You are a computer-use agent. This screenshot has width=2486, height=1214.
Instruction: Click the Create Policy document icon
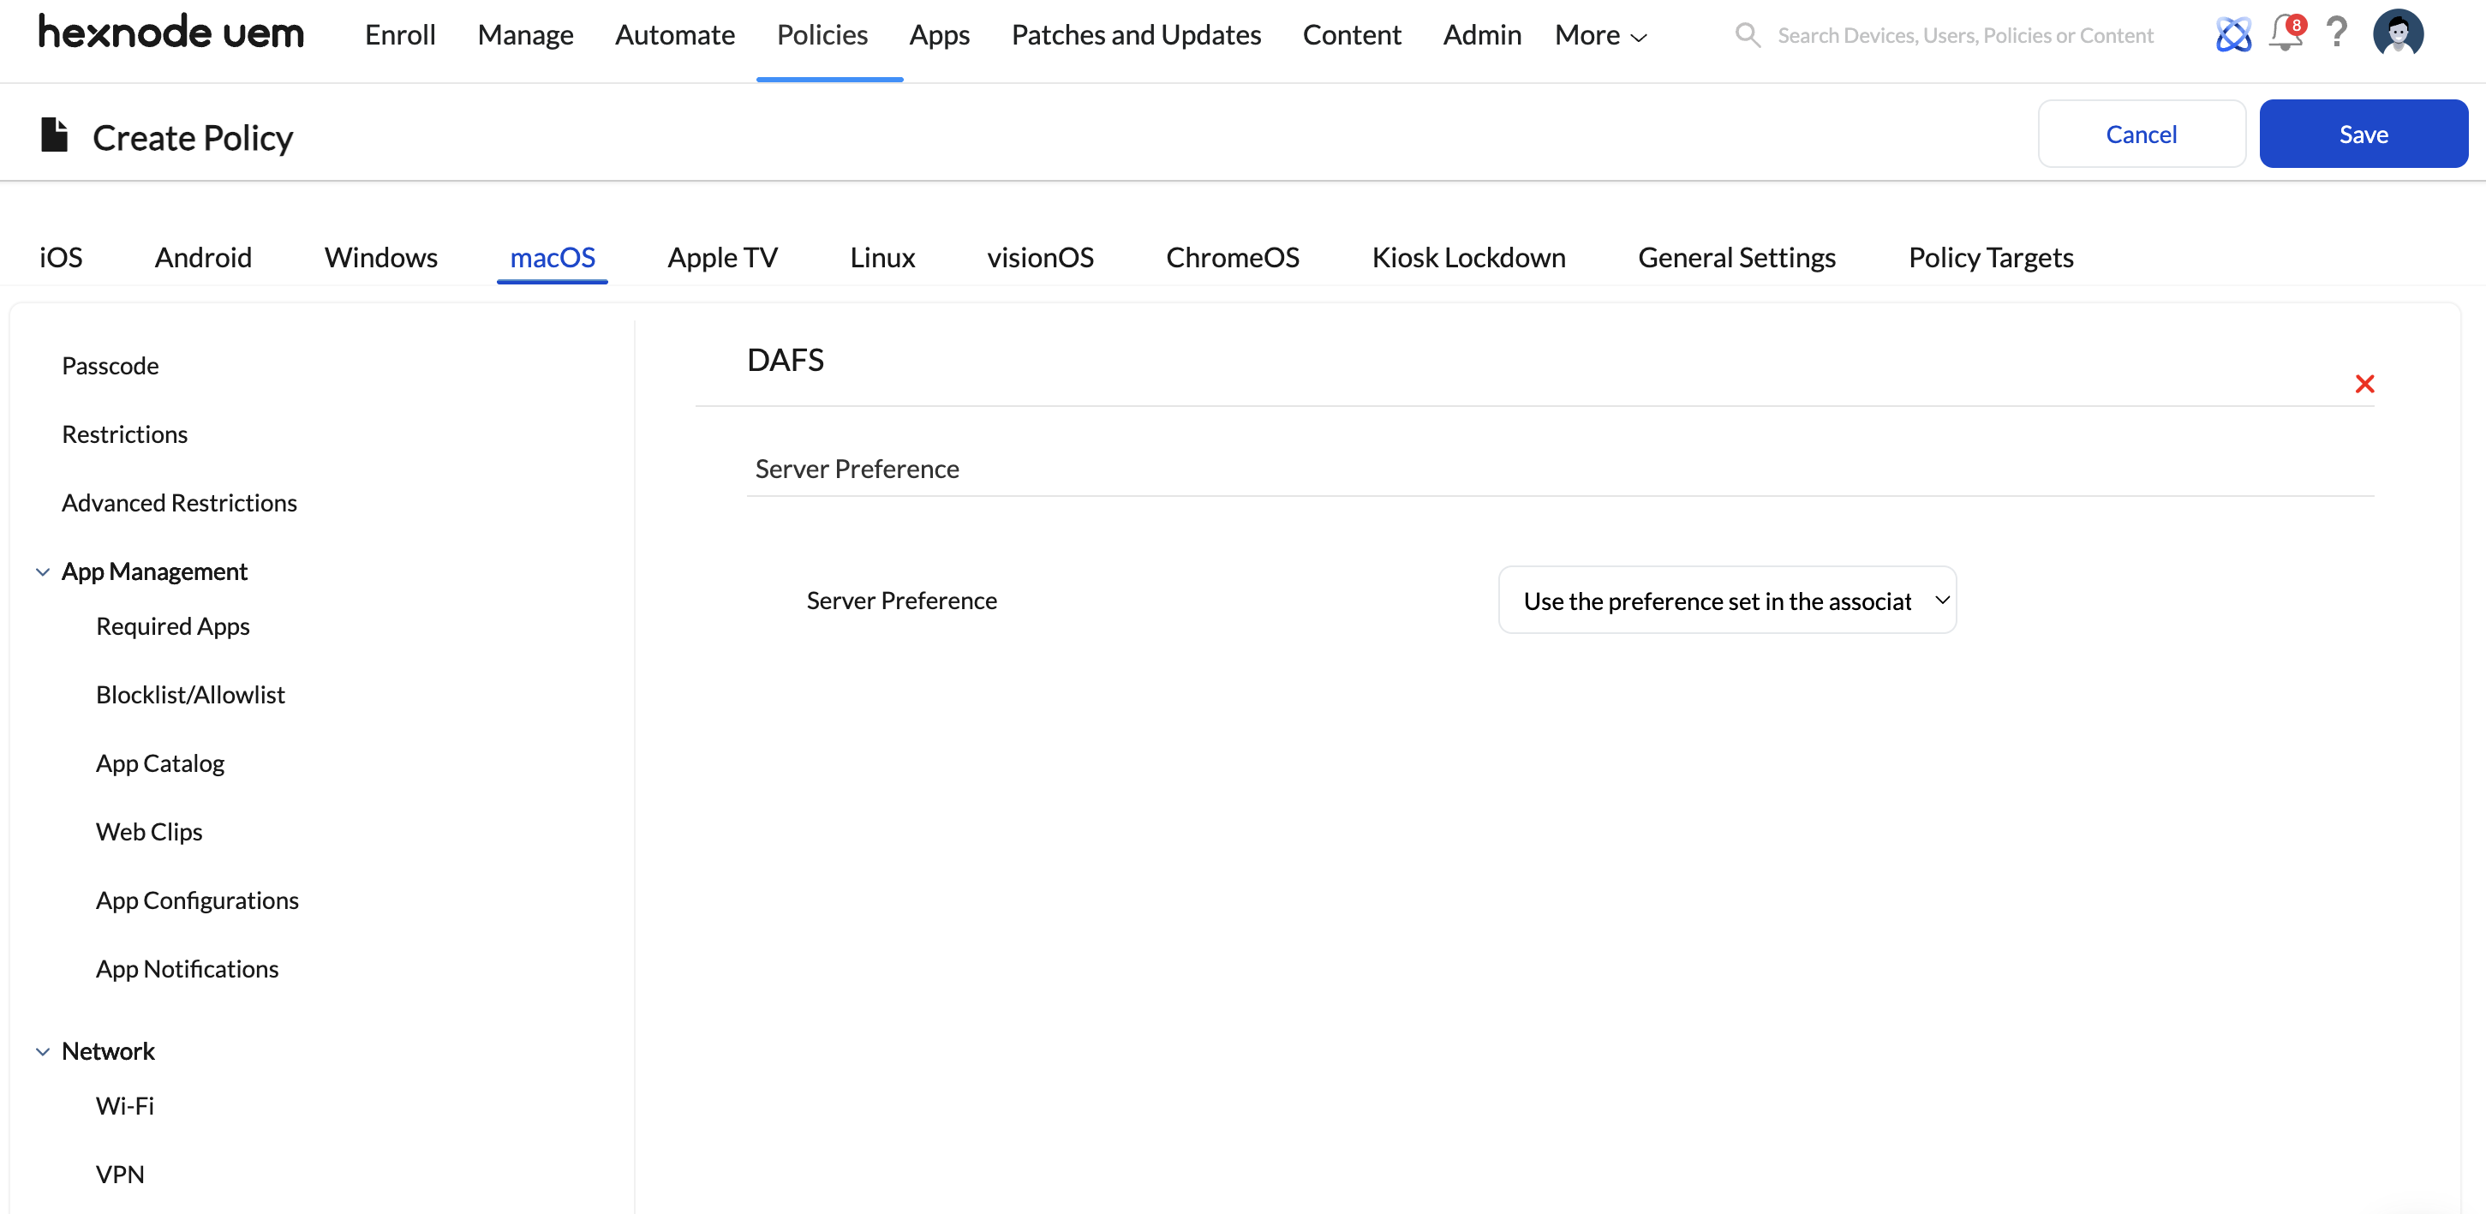click(54, 135)
